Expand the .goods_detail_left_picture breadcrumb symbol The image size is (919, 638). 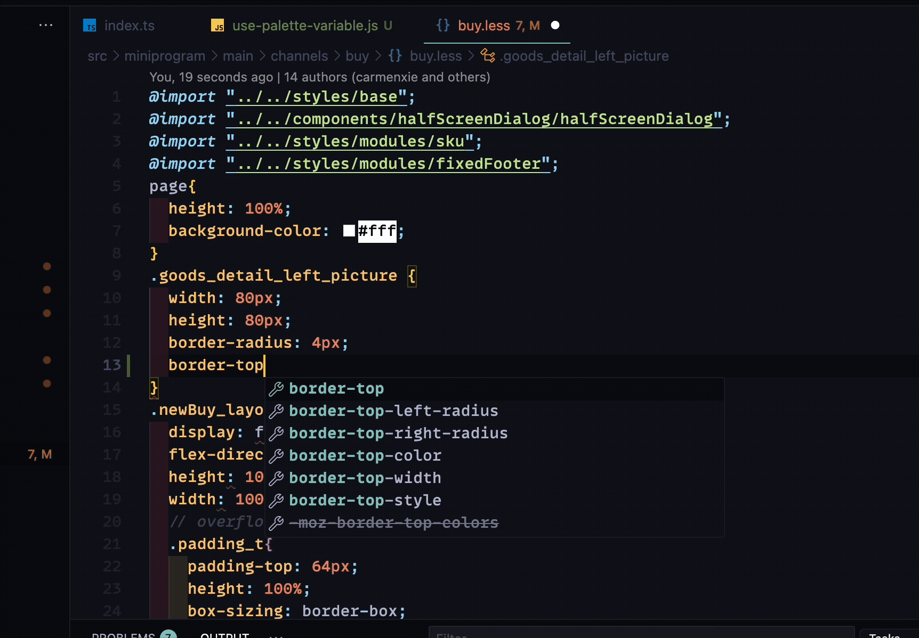pyautogui.click(x=584, y=56)
